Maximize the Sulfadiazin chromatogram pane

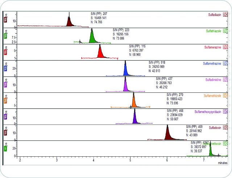point(224,14)
